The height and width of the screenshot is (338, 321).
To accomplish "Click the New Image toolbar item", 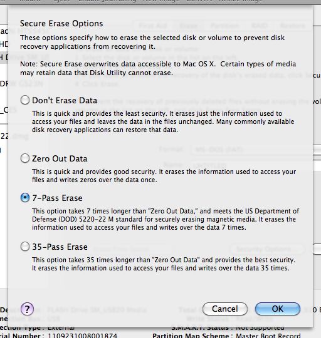I will (162, 1).
